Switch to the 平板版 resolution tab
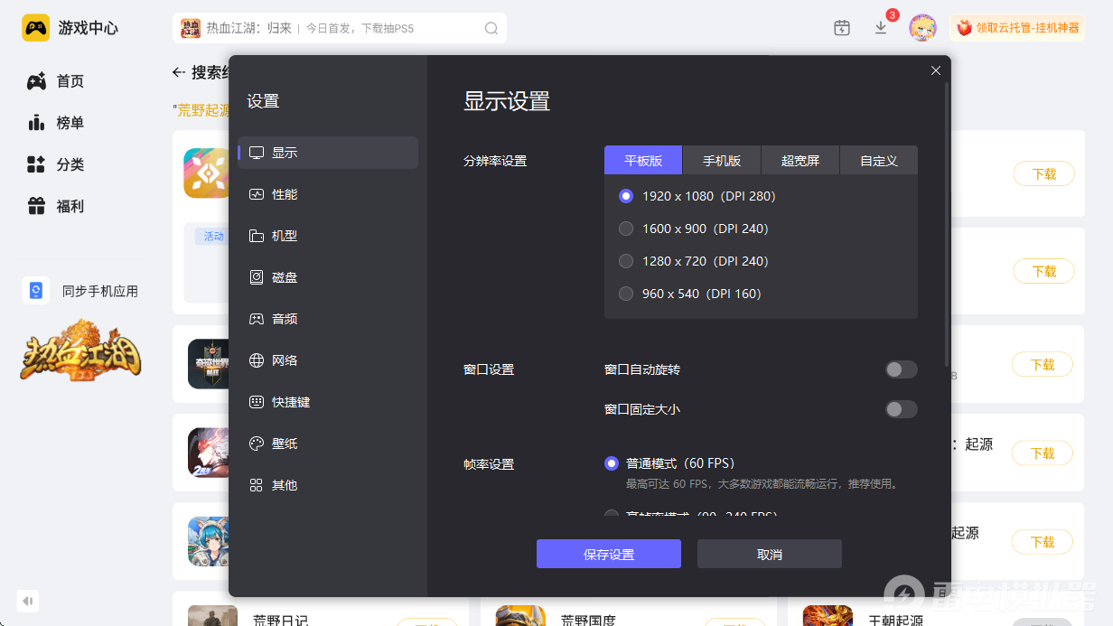Viewport: 1113px width, 626px height. (x=643, y=161)
